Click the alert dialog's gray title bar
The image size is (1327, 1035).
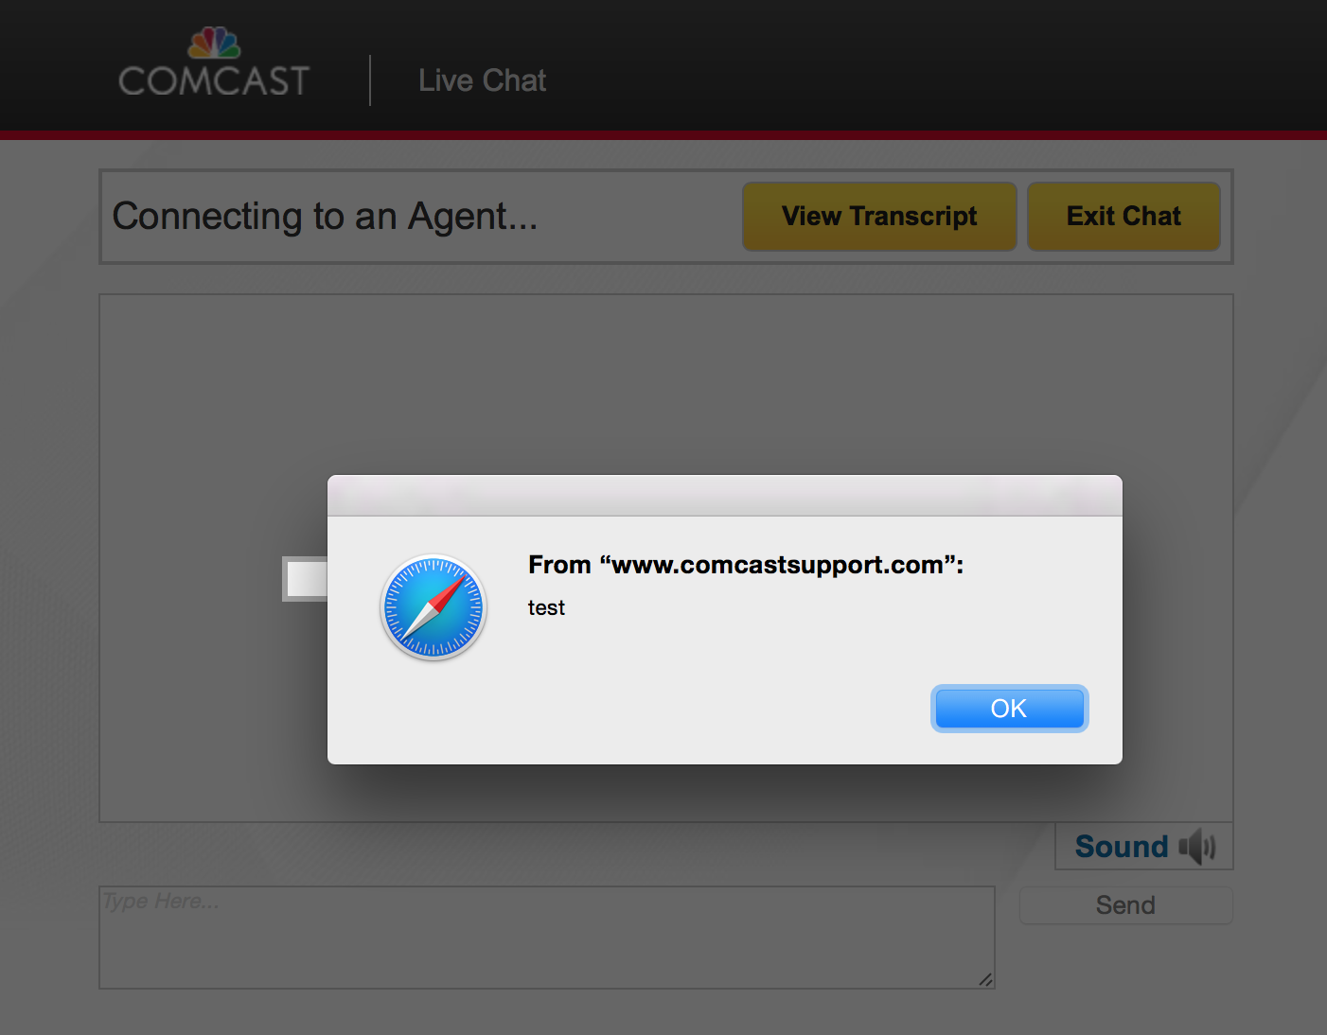tap(725, 496)
